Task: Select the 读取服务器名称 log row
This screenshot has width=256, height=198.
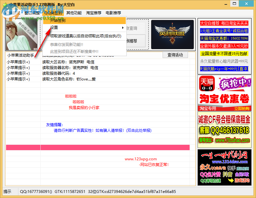Action: pyautogui.click(x=98, y=68)
